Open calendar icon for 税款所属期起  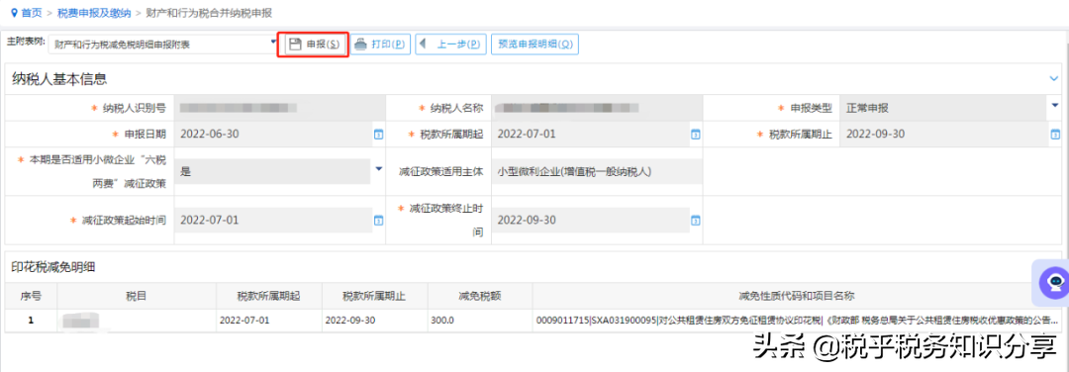click(696, 135)
